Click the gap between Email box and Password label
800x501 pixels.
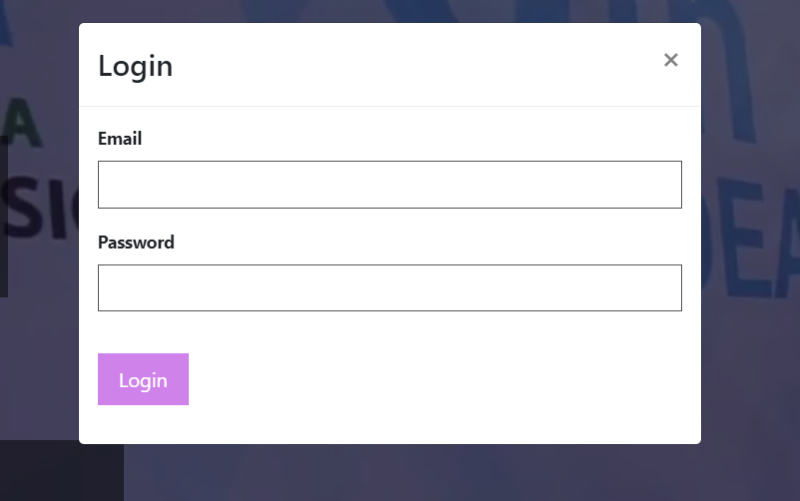click(390, 221)
